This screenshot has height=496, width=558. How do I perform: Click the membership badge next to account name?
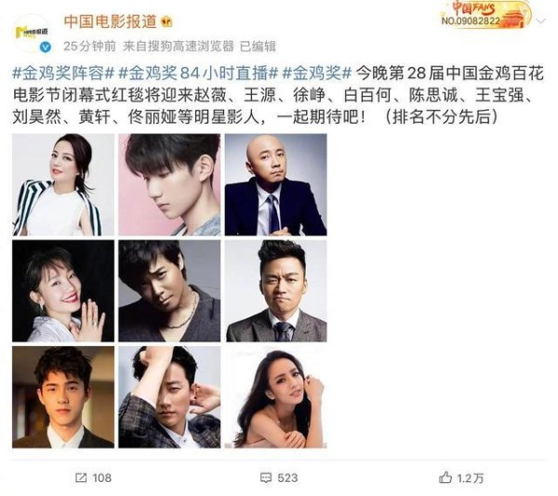pyautogui.click(x=166, y=22)
